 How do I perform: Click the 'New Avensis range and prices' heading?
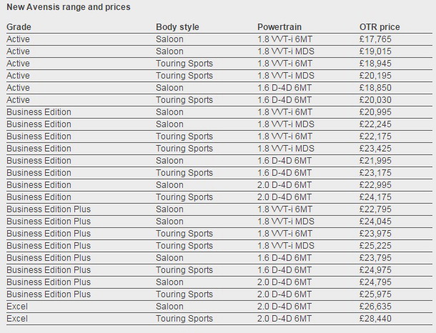pos(69,7)
